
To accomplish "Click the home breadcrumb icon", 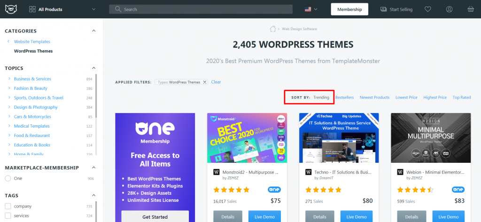I will pos(272,29).
